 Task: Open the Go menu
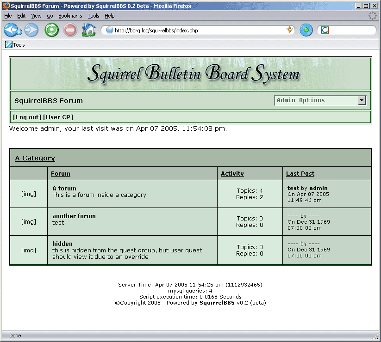click(50, 16)
